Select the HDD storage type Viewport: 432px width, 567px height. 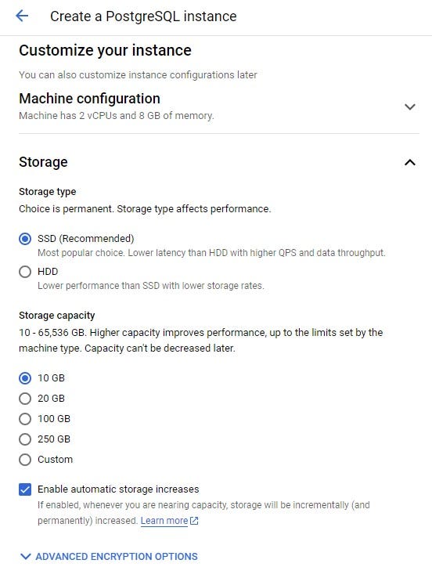tap(25, 272)
